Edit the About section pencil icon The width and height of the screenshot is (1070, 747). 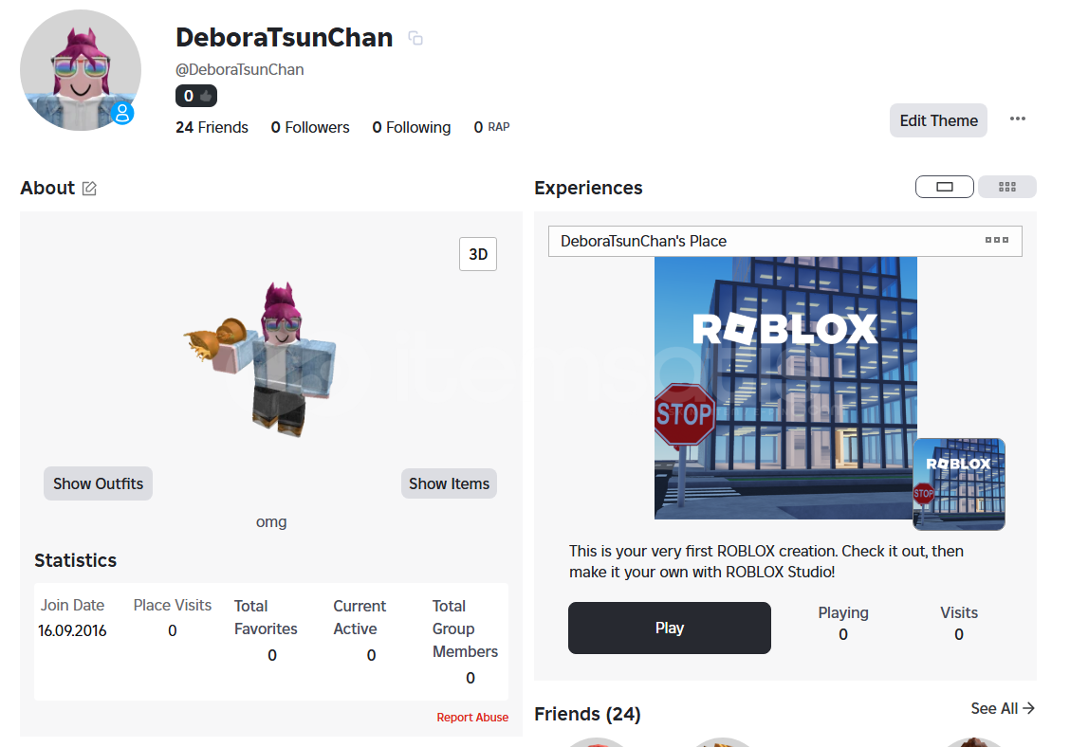[x=89, y=189]
